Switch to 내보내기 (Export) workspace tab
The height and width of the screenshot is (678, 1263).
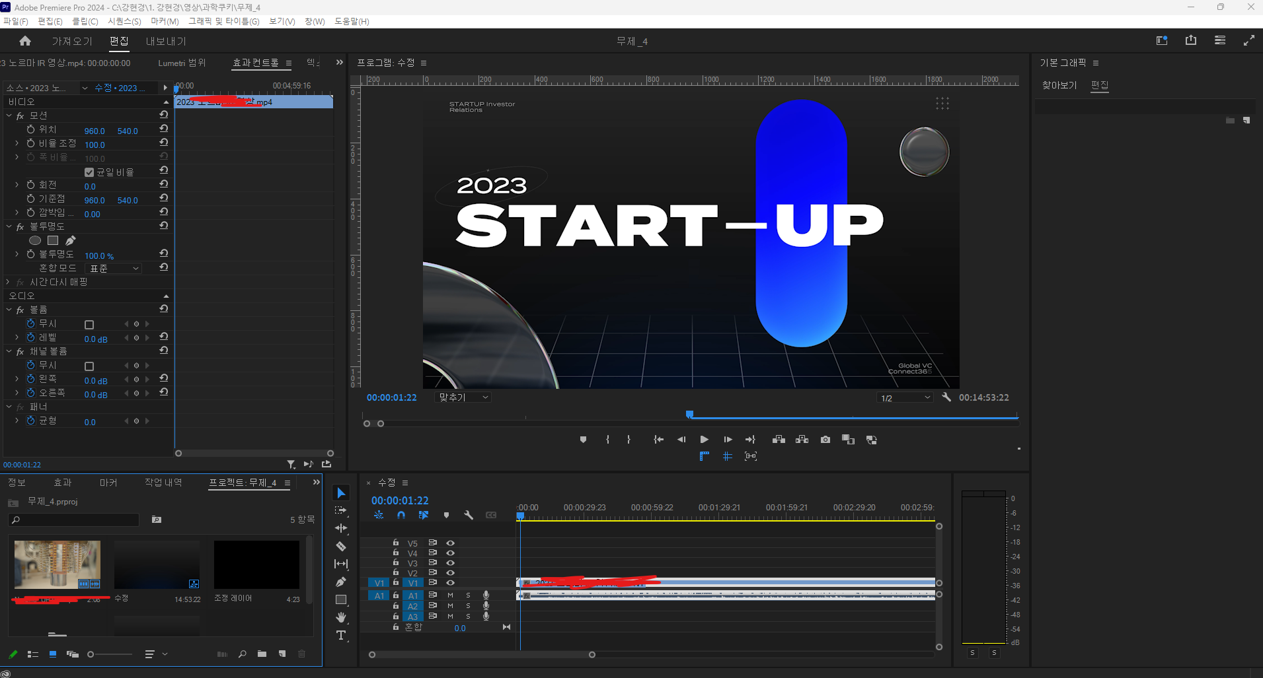166,41
